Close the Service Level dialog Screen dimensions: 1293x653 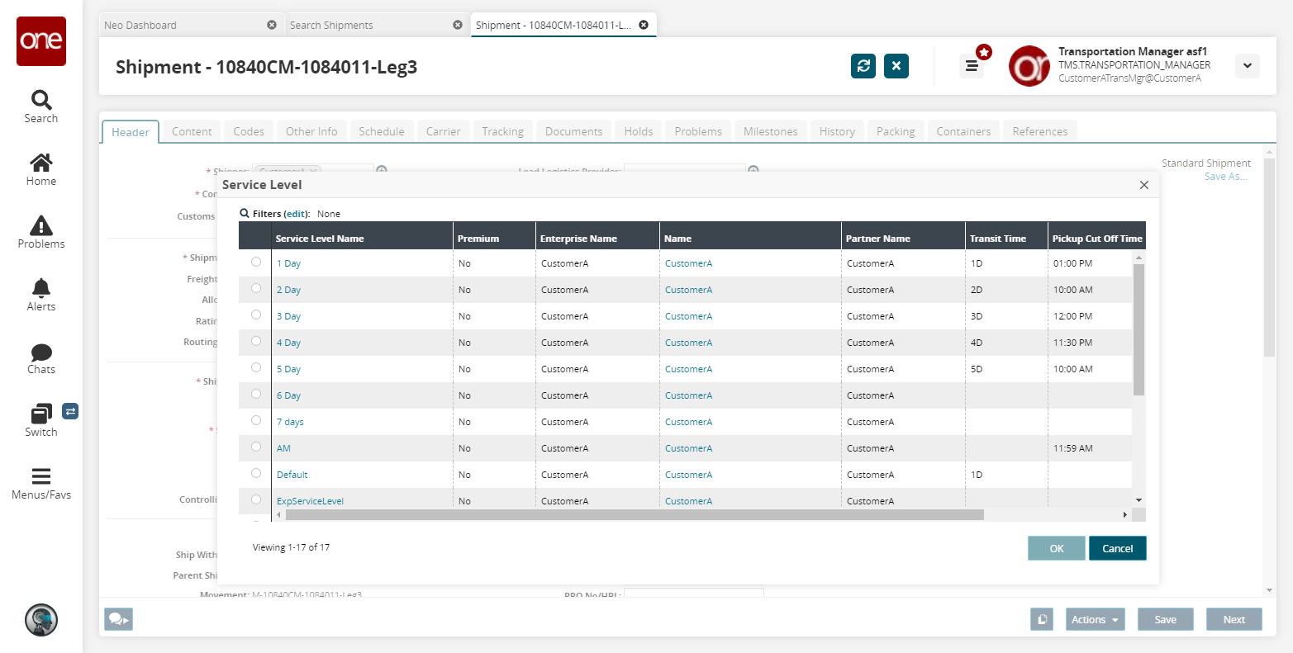pos(1143,185)
